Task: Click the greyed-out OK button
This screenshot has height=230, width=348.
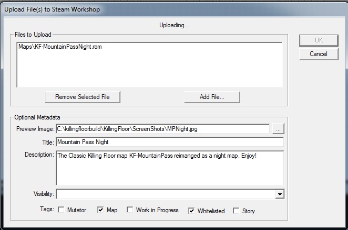Action: [319, 40]
